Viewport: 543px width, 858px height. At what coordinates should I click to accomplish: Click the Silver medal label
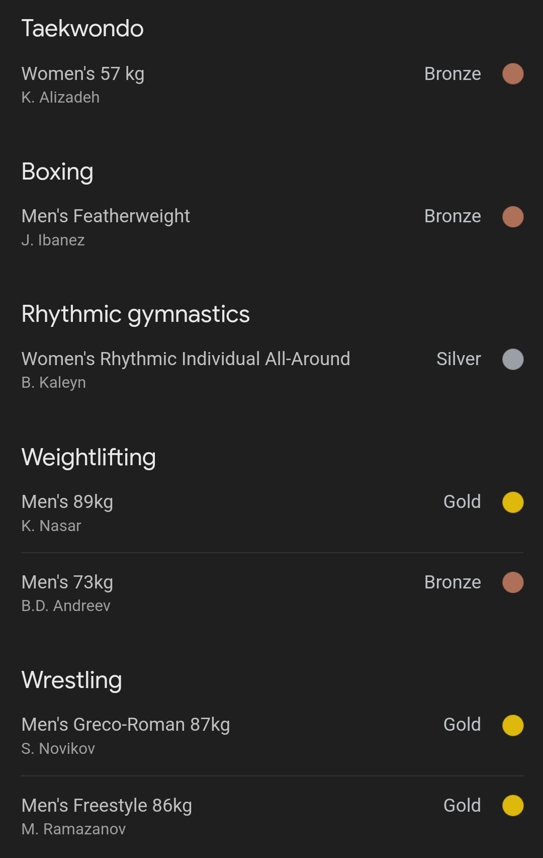pyautogui.click(x=459, y=359)
